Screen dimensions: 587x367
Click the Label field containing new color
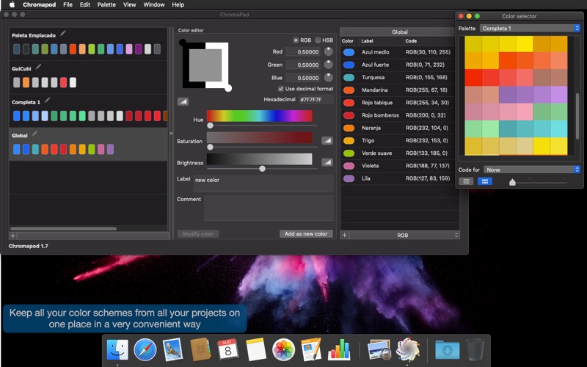[x=263, y=183]
